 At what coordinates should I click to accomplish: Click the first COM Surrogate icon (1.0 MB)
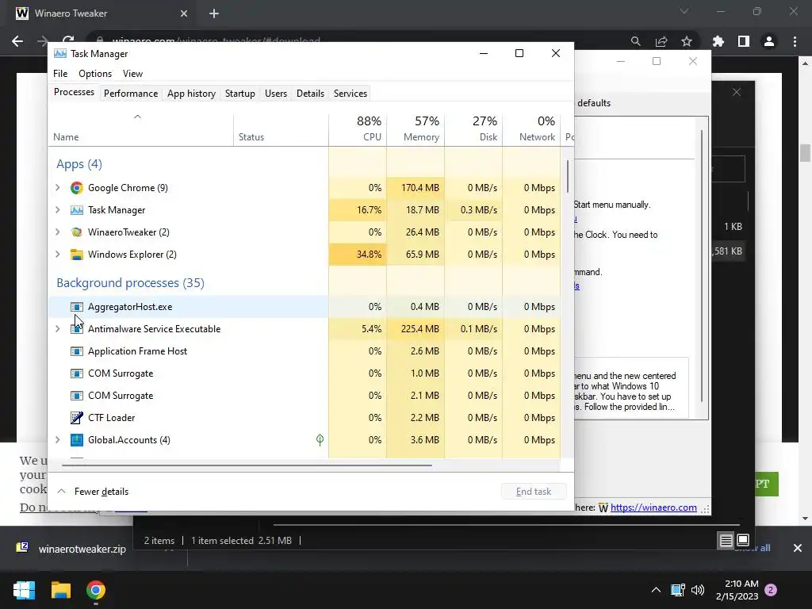point(77,374)
